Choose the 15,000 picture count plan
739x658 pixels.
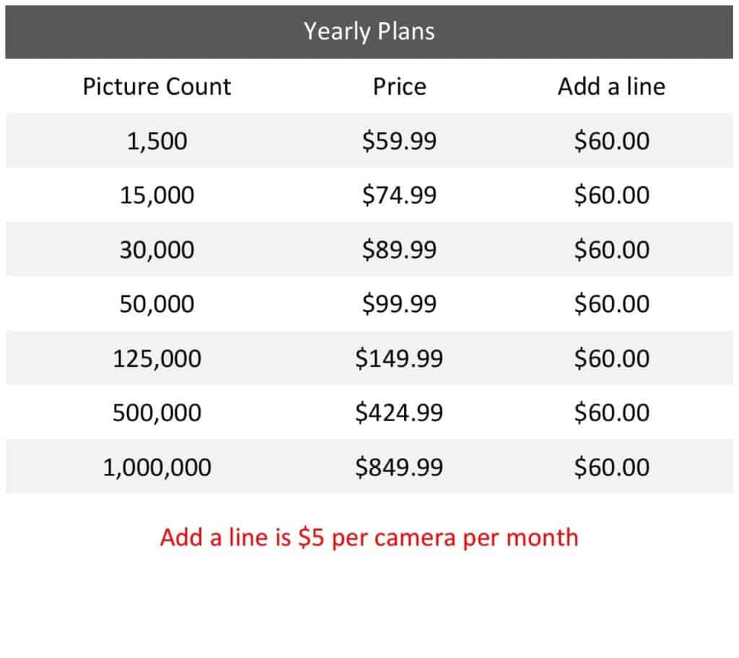[x=157, y=195]
